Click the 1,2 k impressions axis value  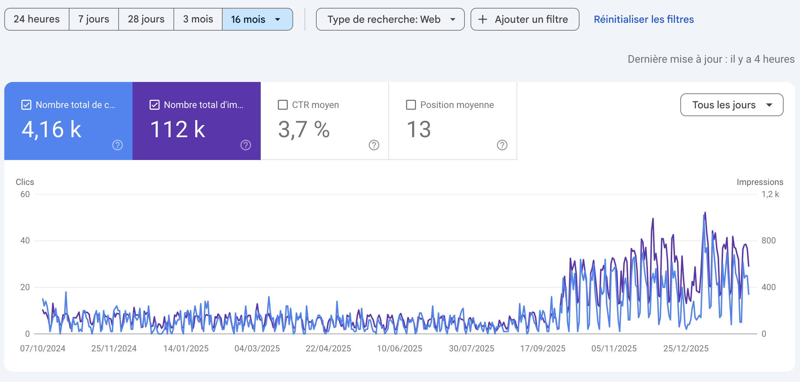pos(770,194)
